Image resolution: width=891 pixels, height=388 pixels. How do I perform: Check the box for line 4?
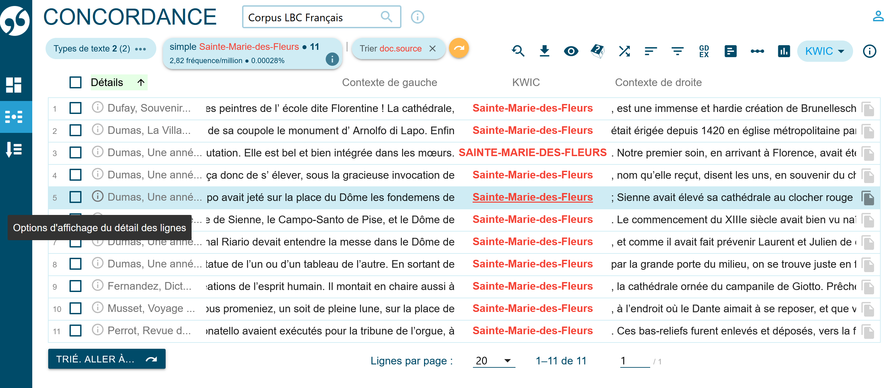(75, 175)
